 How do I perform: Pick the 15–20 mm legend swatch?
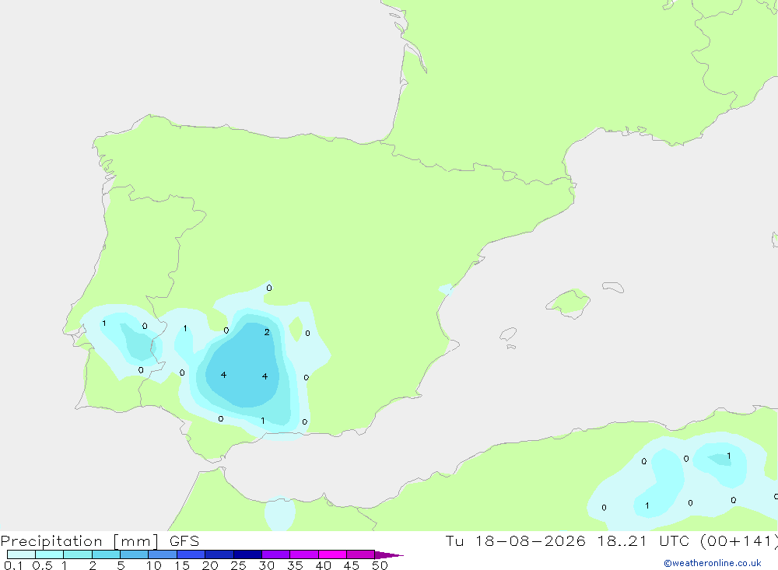click(191, 554)
